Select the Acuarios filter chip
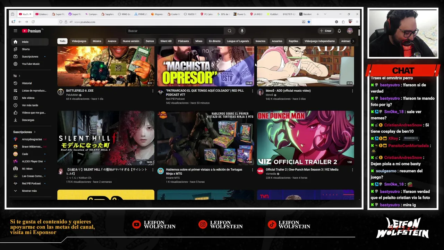The height and width of the screenshot is (250, 444). [x=277, y=41]
